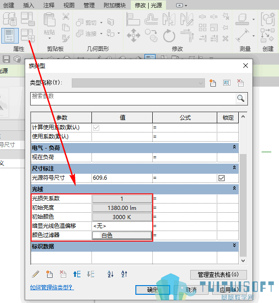
Task: Click the Delete (X) icon in Modify panel
Action: (225, 38)
